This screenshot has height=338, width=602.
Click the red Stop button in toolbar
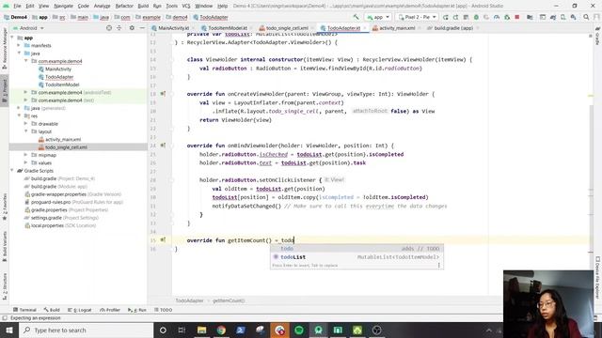(516, 17)
